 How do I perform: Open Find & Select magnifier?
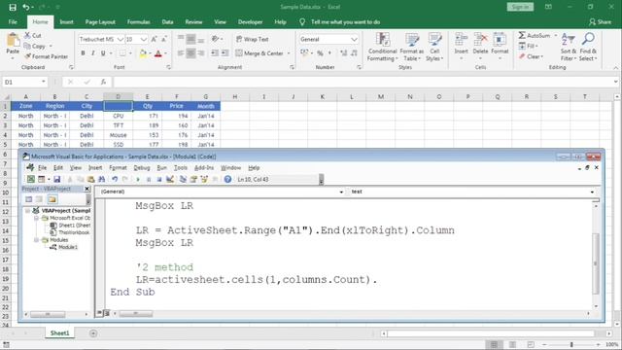[x=588, y=47]
